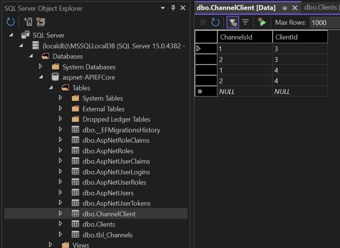The height and width of the screenshot is (248, 340).
Task: Select dbo.AspNetUserTokens in the tree
Action: (116, 203)
